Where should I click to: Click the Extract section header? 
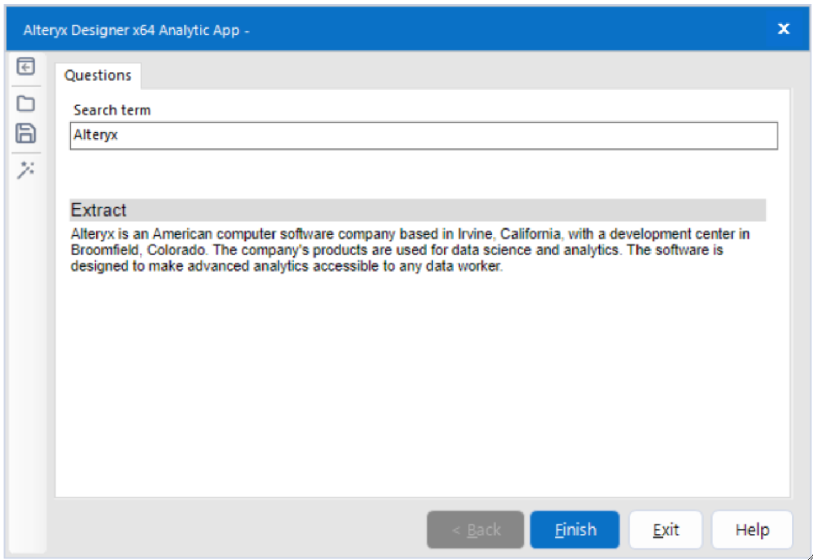99,210
